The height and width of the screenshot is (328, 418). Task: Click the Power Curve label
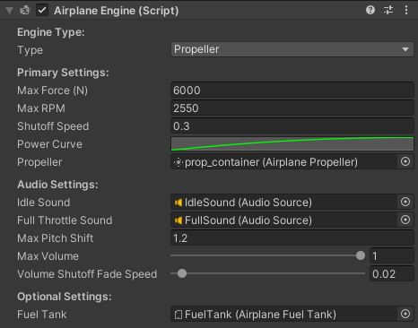(x=49, y=144)
